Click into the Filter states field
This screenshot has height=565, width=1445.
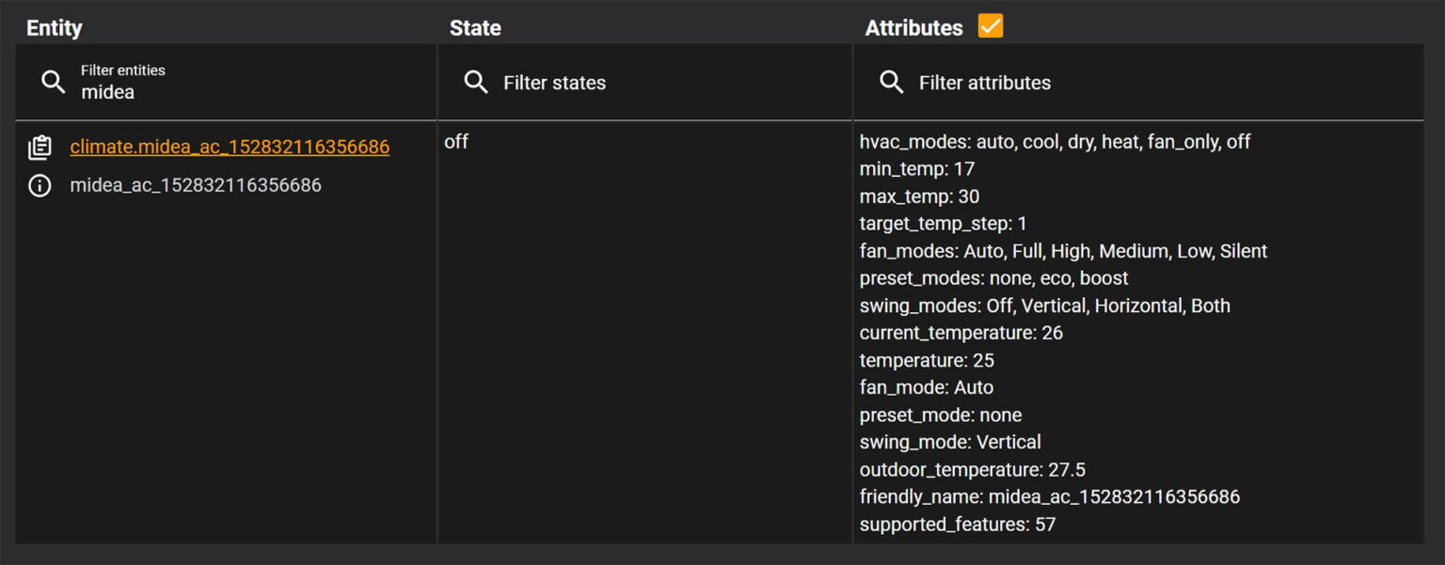point(659,83)
